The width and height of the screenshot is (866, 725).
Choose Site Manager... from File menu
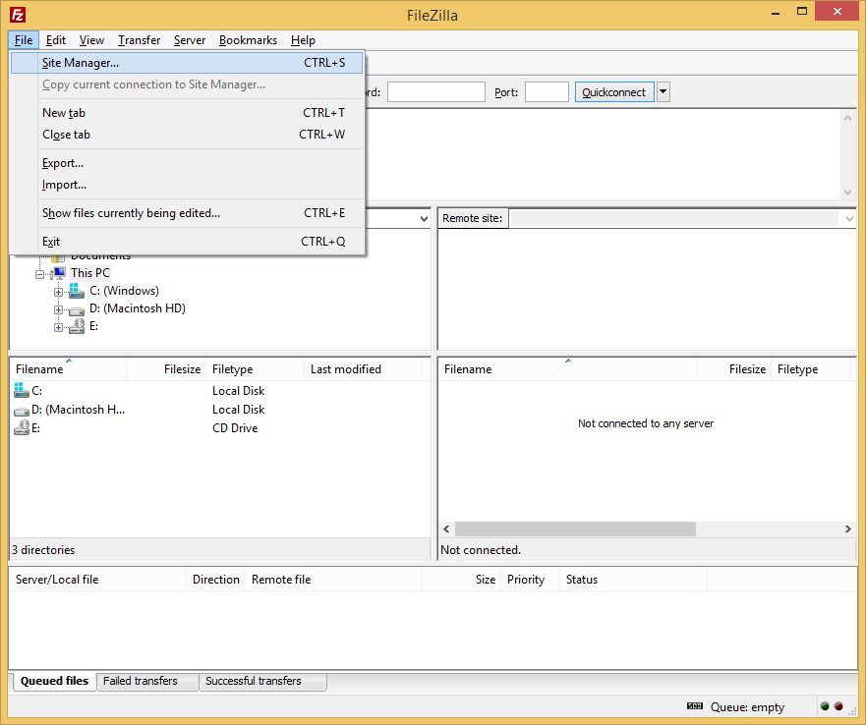187,63
